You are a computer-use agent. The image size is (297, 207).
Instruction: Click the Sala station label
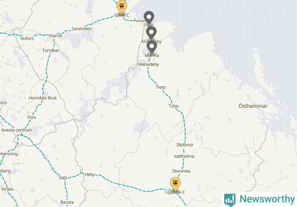63,178
